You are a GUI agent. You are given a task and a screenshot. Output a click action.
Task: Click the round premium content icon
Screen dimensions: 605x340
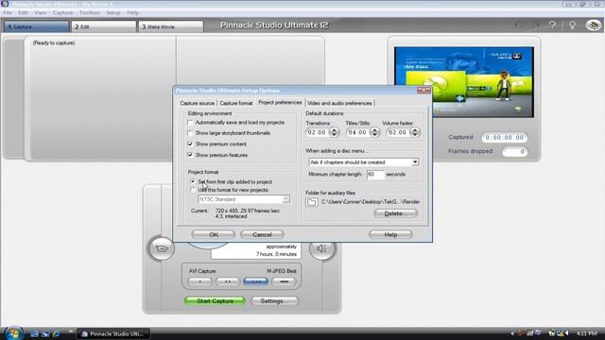click(x=594, y=25)
